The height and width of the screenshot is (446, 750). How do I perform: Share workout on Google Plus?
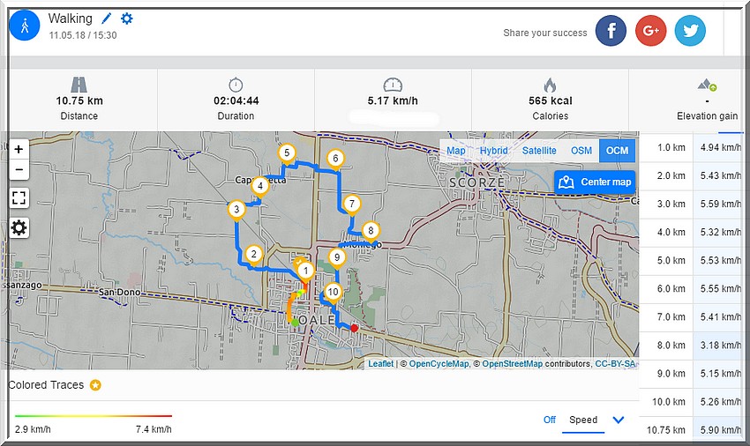pyautogui.click(x=651, y=31)
